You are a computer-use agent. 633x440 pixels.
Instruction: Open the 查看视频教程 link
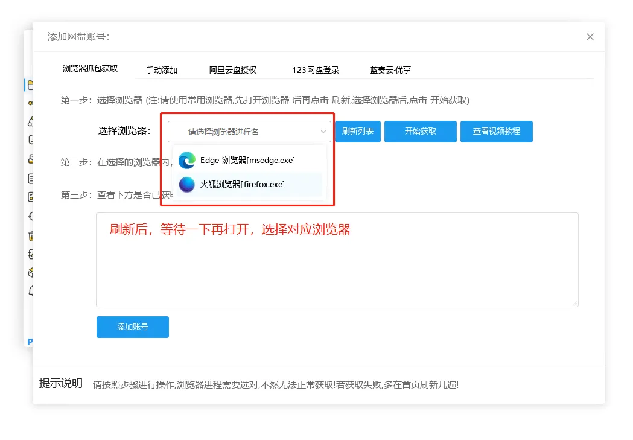click(497, 131)
